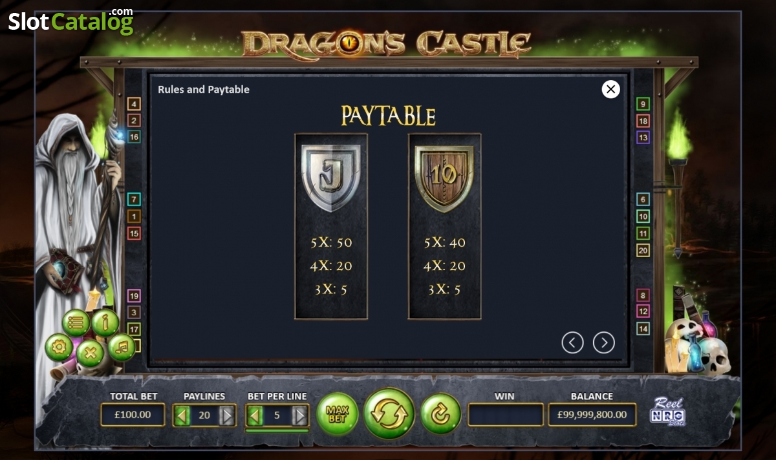Click the green bet per line slider bar
This screenshot has width=776, height=460.
[277, 430]
